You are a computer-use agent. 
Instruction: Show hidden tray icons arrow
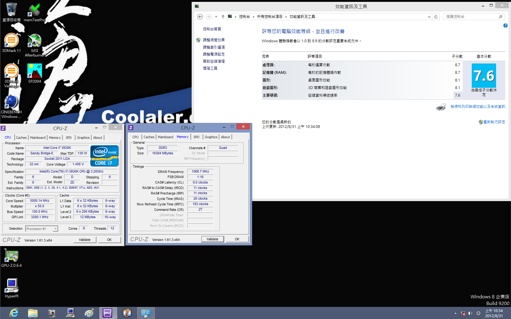coord(455,313)
